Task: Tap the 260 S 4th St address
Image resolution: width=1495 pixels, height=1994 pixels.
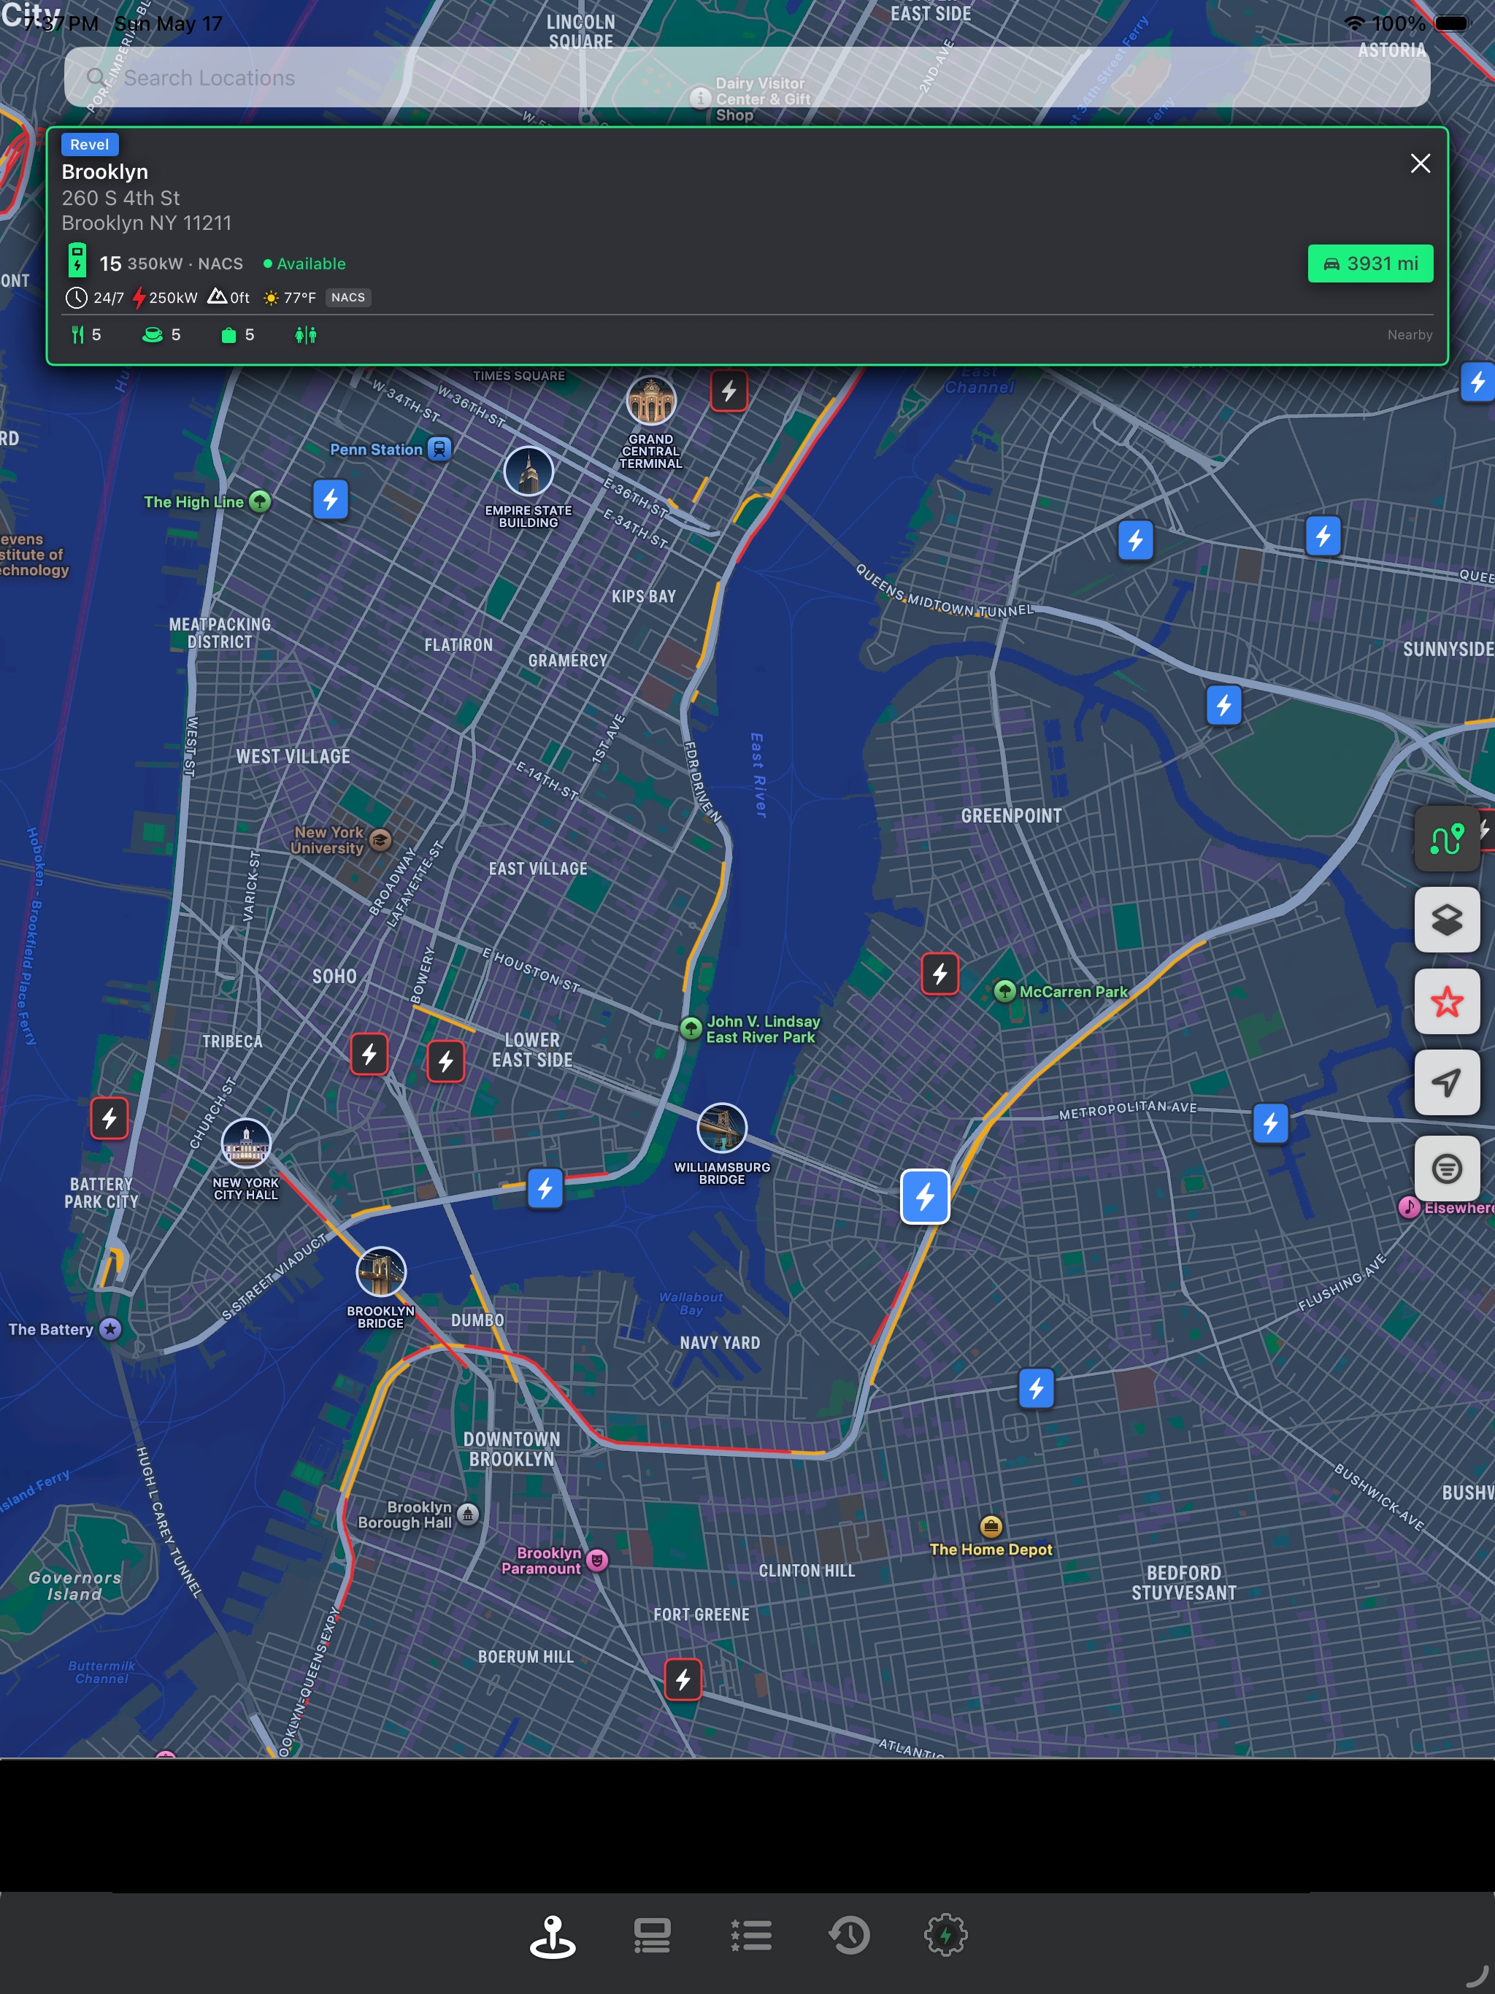Action: 121,199
